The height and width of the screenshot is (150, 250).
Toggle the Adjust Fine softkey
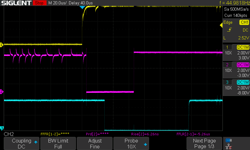pyautogui.click(x=95, y=143)
